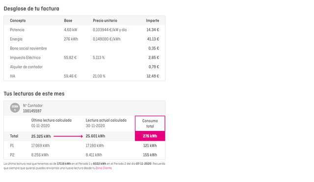Select the Potencia concept row
Screen dimensions: 314x182
tap(84, 30)
